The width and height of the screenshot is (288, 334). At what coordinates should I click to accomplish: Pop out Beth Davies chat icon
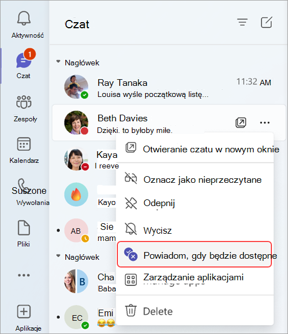tap(241, 122)
